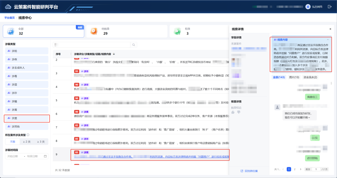This screenshot has height=178, width=337.
Task: Filter by 涉黑 case type
Action: click(27, 118)
